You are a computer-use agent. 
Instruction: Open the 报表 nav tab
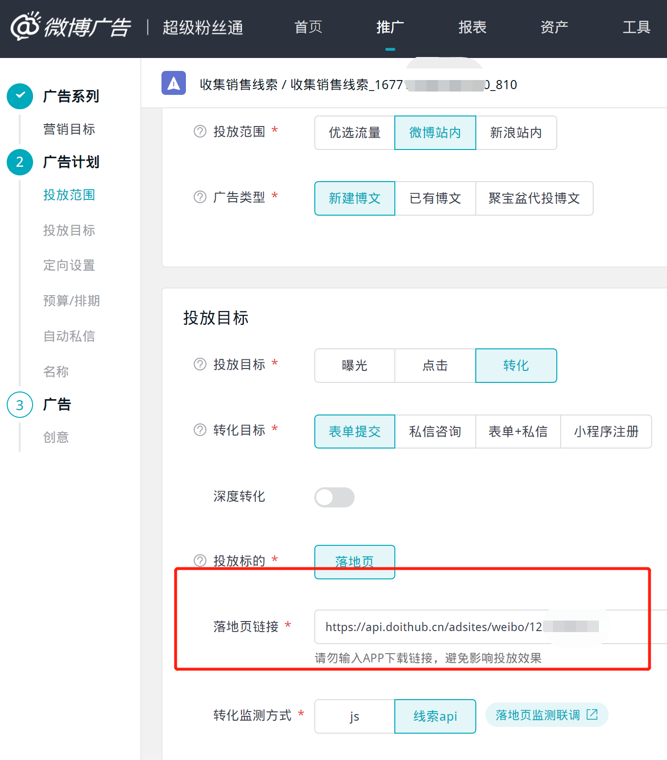(x=472, y=27)
